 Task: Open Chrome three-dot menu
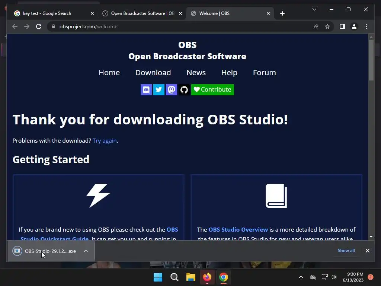(366, 26)
